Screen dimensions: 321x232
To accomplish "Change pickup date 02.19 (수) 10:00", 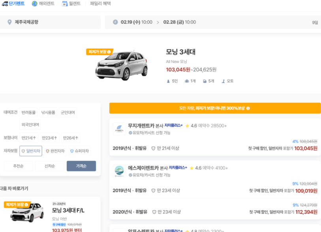I will 137,22.
